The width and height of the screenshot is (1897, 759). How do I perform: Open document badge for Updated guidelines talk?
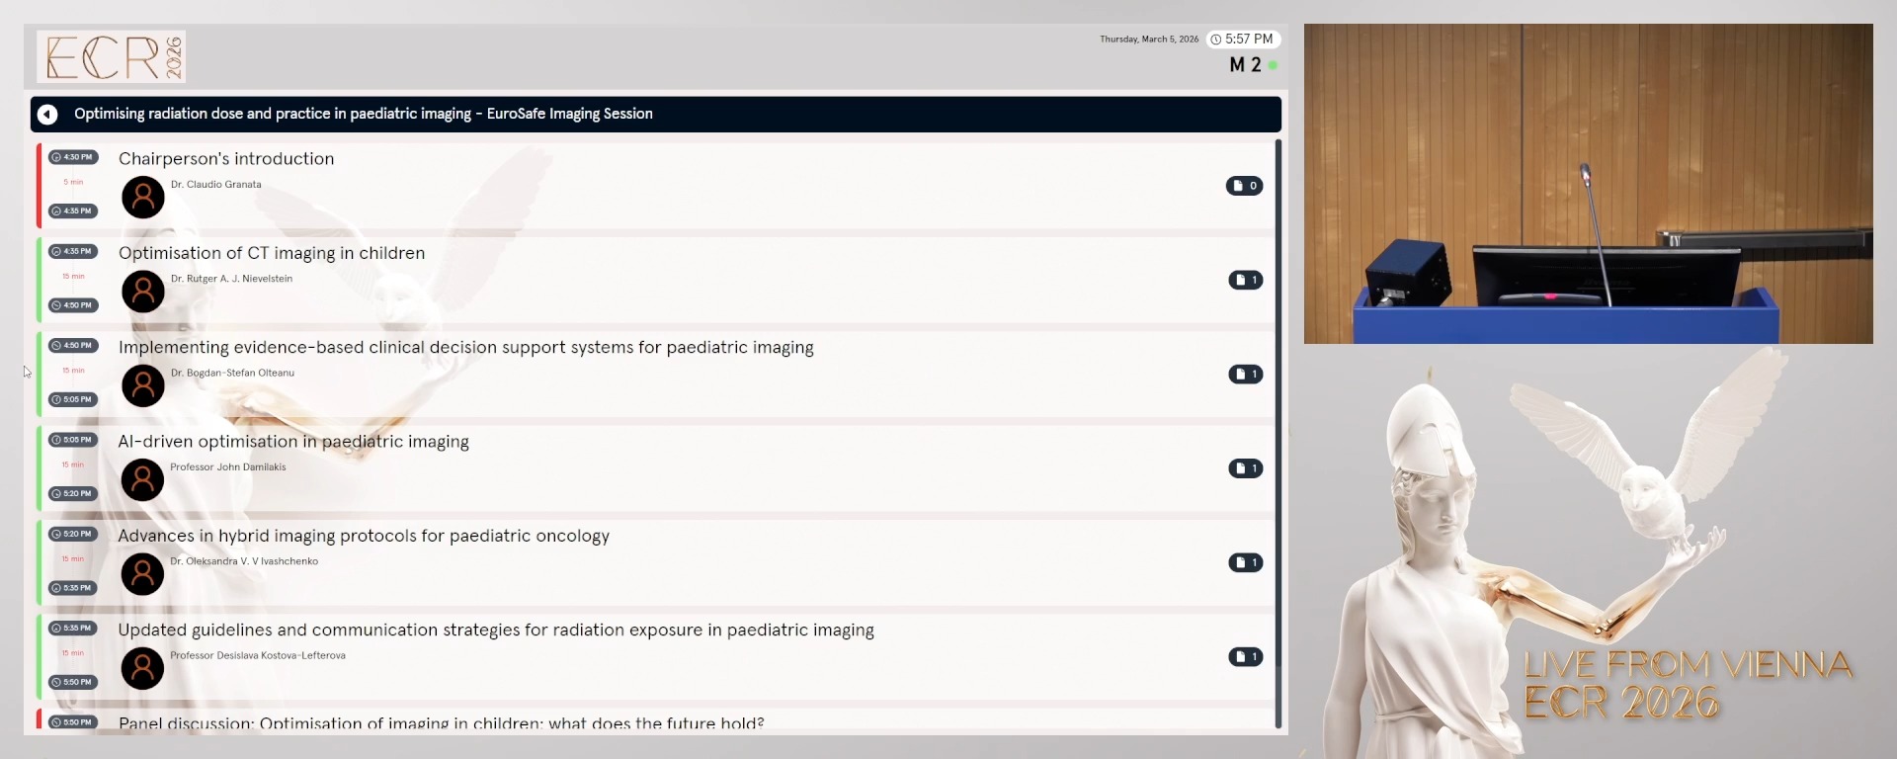pyautogui.click(x=1245, y=657)
